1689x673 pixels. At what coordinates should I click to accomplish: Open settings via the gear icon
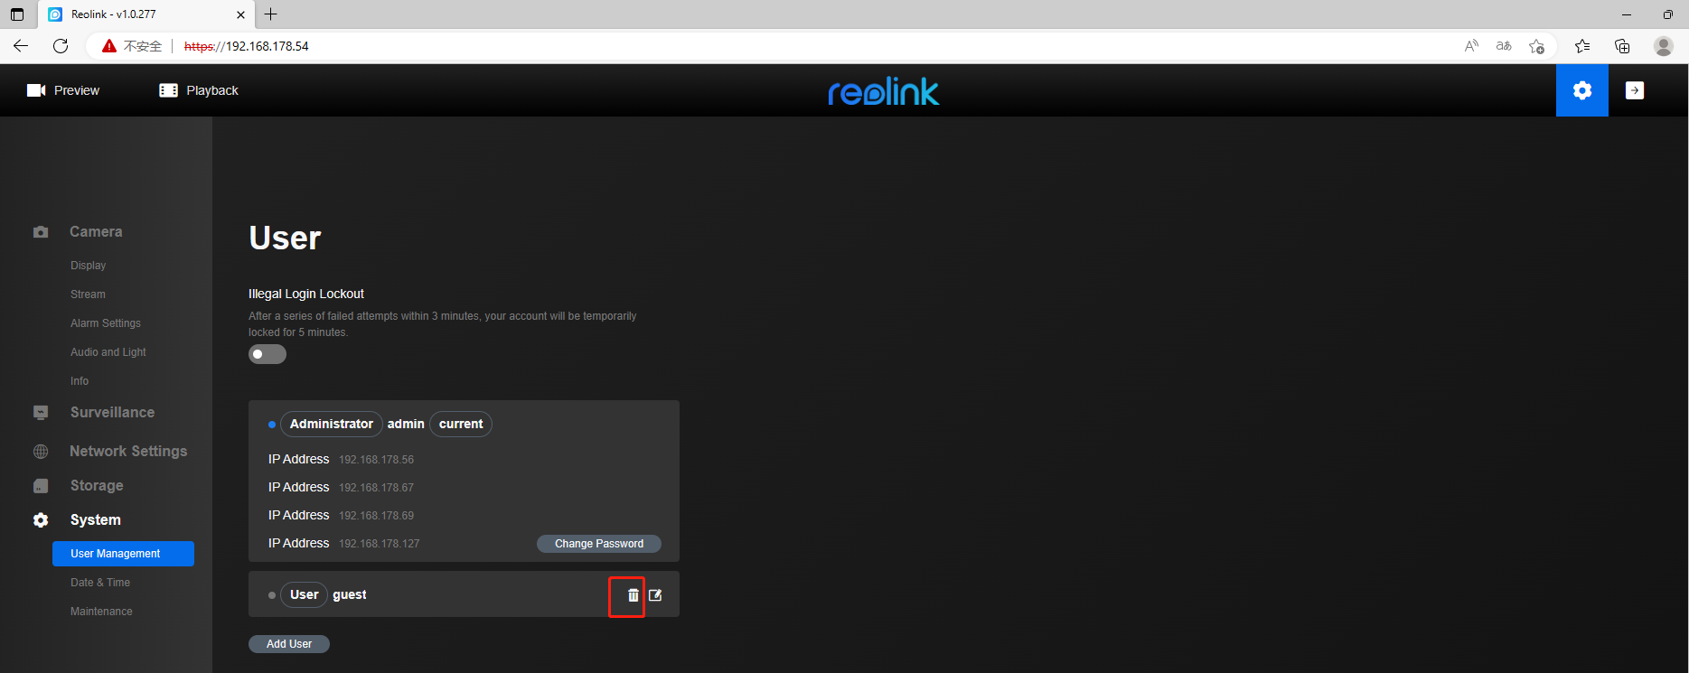(x=1581, y=90)
